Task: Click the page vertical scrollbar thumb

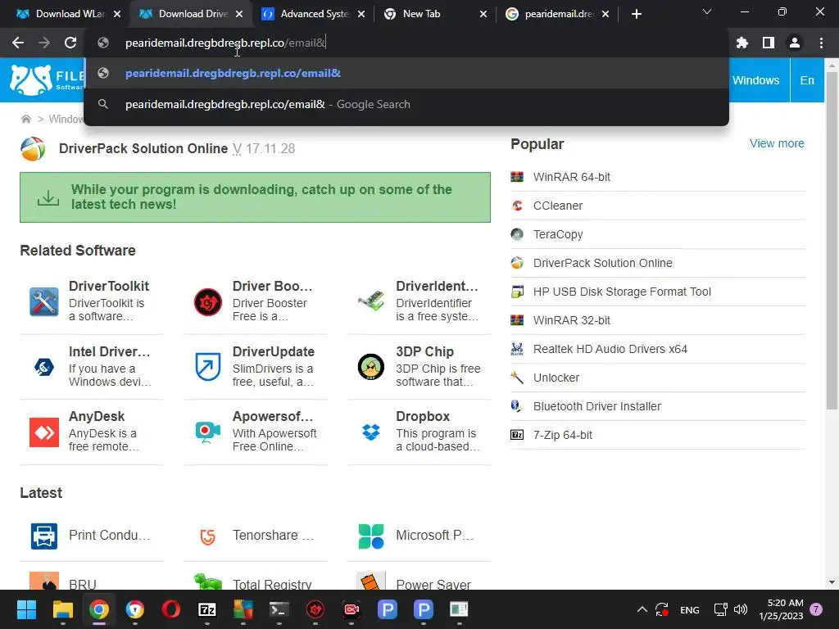Action: 832,241
